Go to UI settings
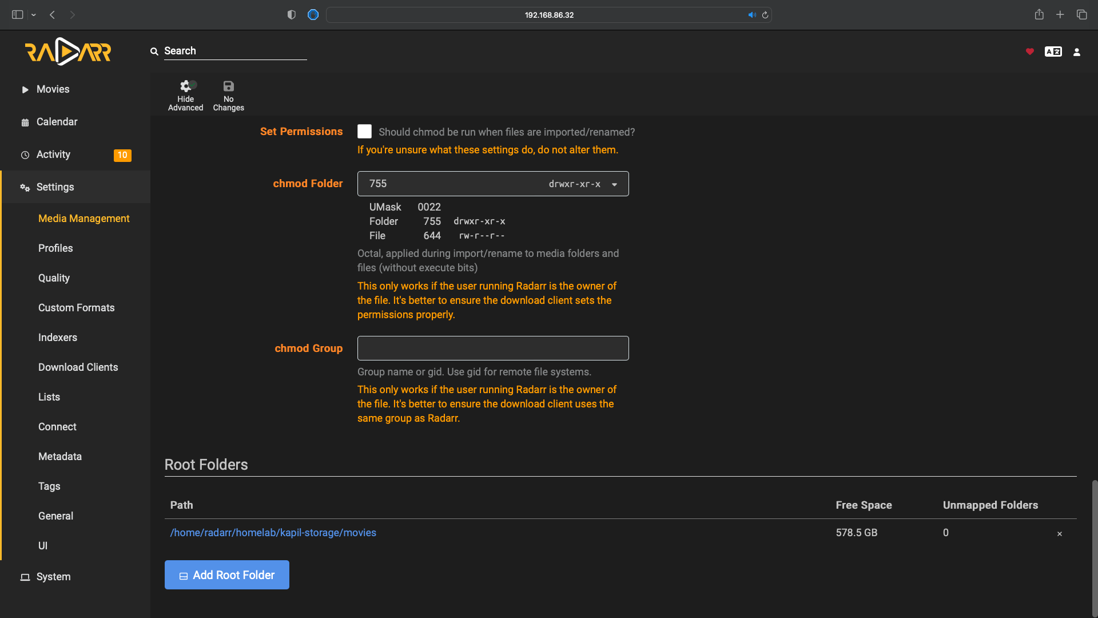The width and height of the screenshot is (1098, 618). click(43, 546)
